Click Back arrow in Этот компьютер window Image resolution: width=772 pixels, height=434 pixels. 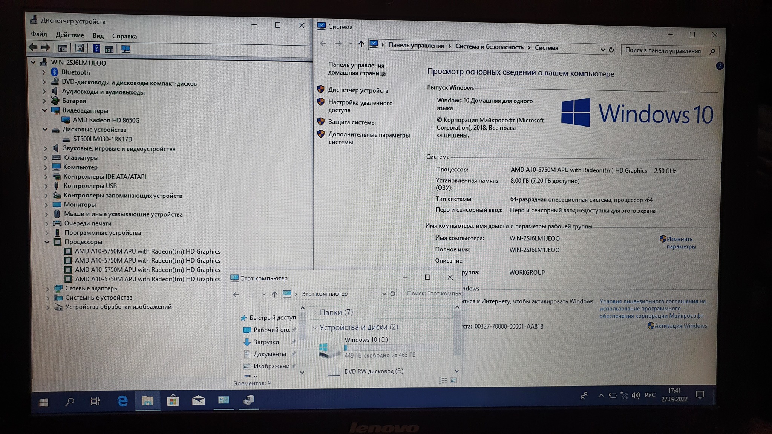tap(236, 295)
